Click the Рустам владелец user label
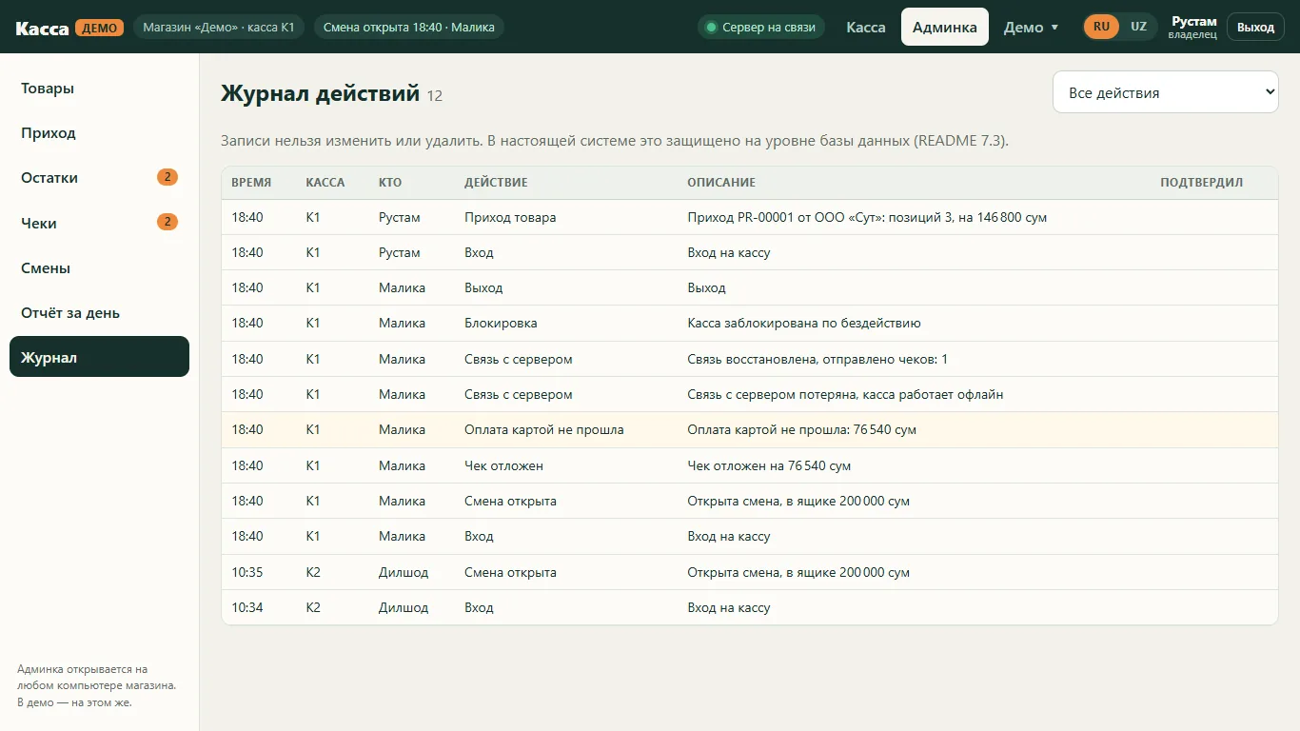 coord(1193,28)
